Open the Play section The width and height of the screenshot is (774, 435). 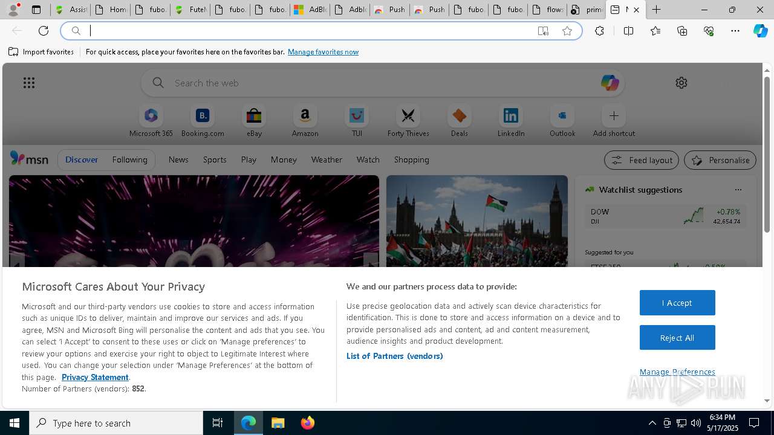pos(249,159)
